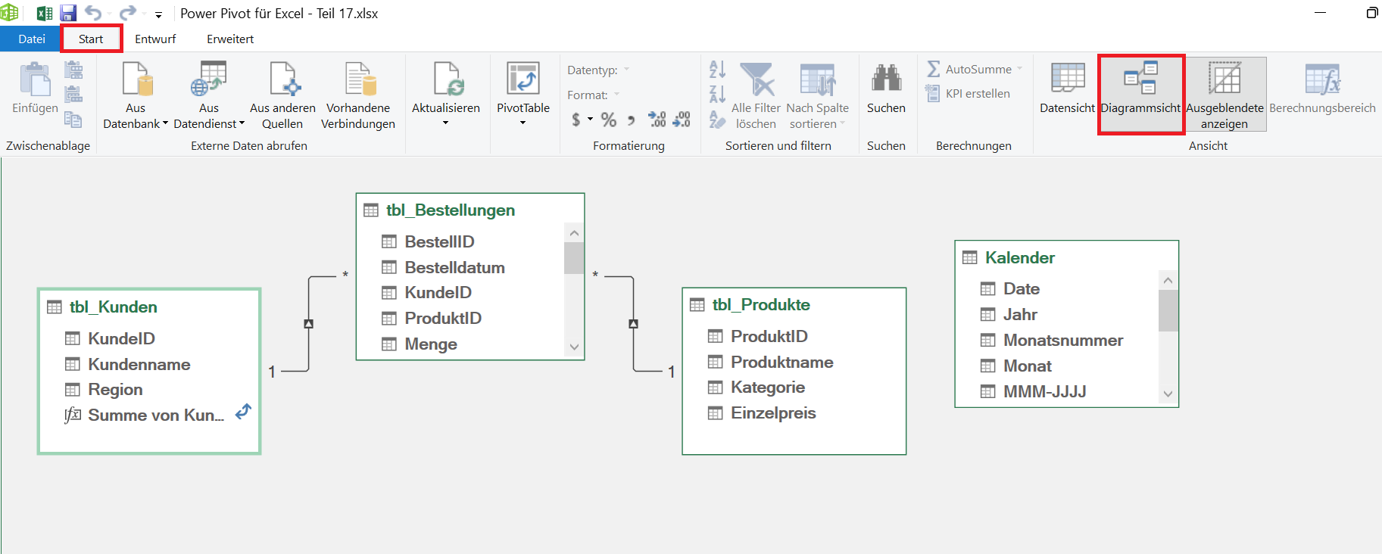Image resolution: width=1382 pixels, height=554 pixels.
Task: Insert a PivotTable from ribbon
Action: [523, 79]
